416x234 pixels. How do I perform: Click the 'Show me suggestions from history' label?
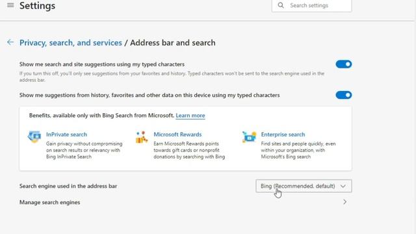pyautogui.click(x=149, y=95)
